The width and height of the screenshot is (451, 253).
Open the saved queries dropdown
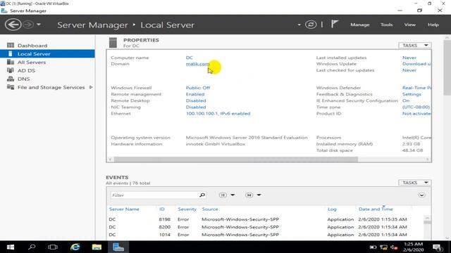point(253,195)
